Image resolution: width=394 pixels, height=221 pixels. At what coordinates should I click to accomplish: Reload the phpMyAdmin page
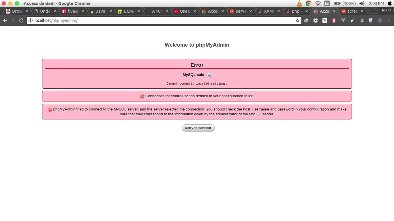point(21,20)
